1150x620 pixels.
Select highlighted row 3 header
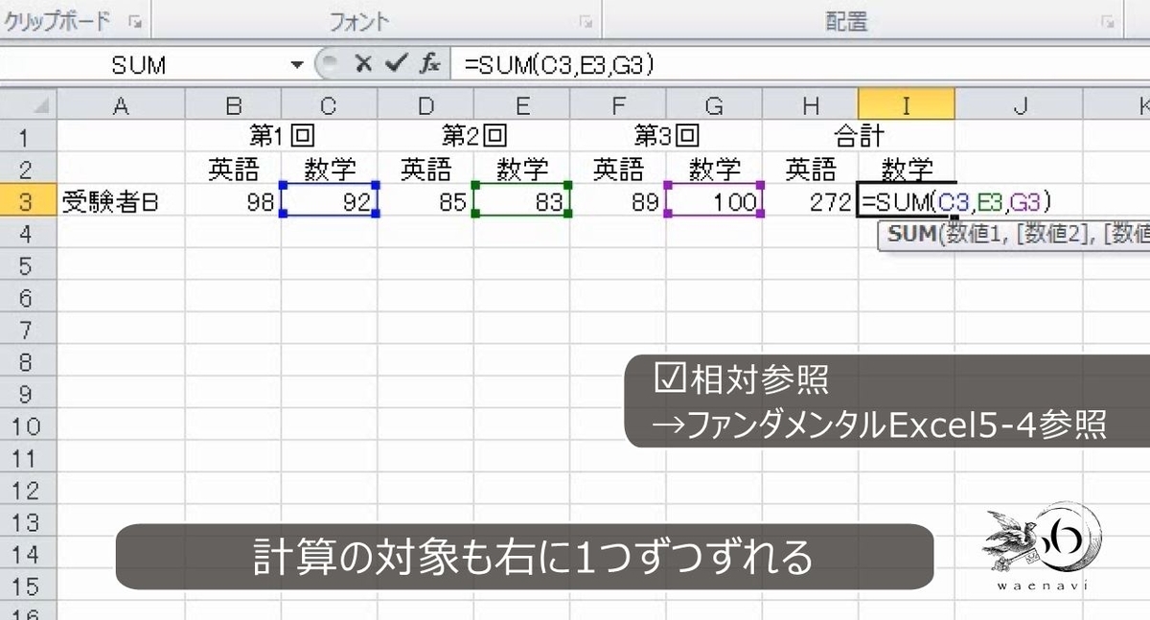point(28,201)
